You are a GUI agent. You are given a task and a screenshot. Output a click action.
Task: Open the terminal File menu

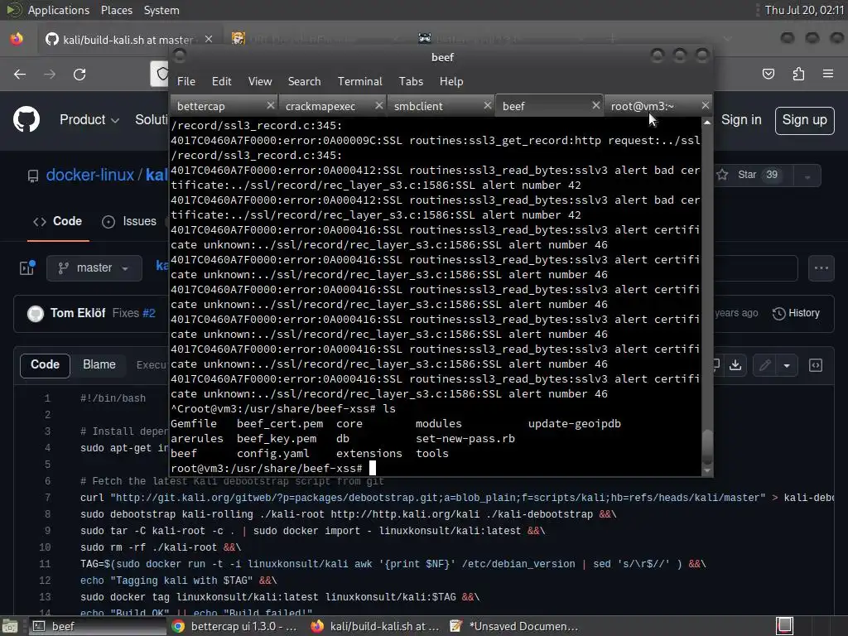[186, 81]
